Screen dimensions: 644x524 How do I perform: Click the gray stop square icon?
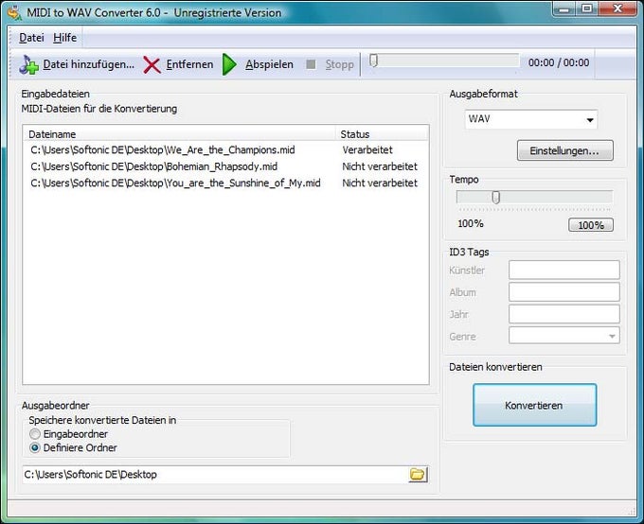tap(312, 64)
